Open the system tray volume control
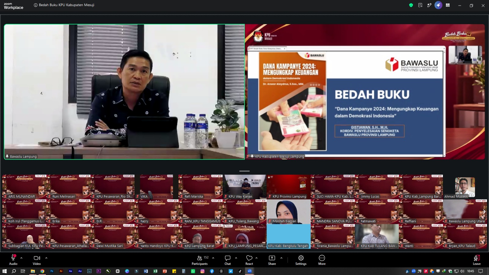Image resolution: width=489 pixels, height=275 pixels. [462, 271]
